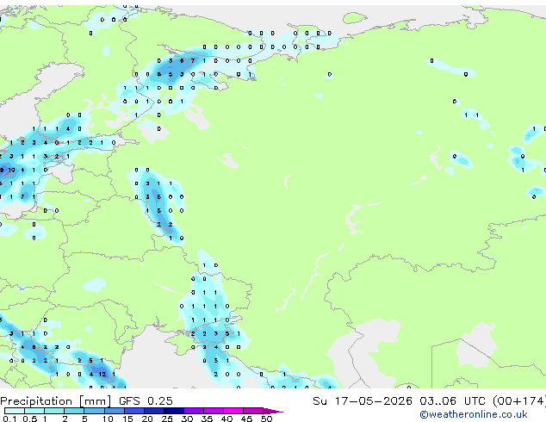
Task: Select the 35–40 mm legend swatch
Action: point(213,411)
